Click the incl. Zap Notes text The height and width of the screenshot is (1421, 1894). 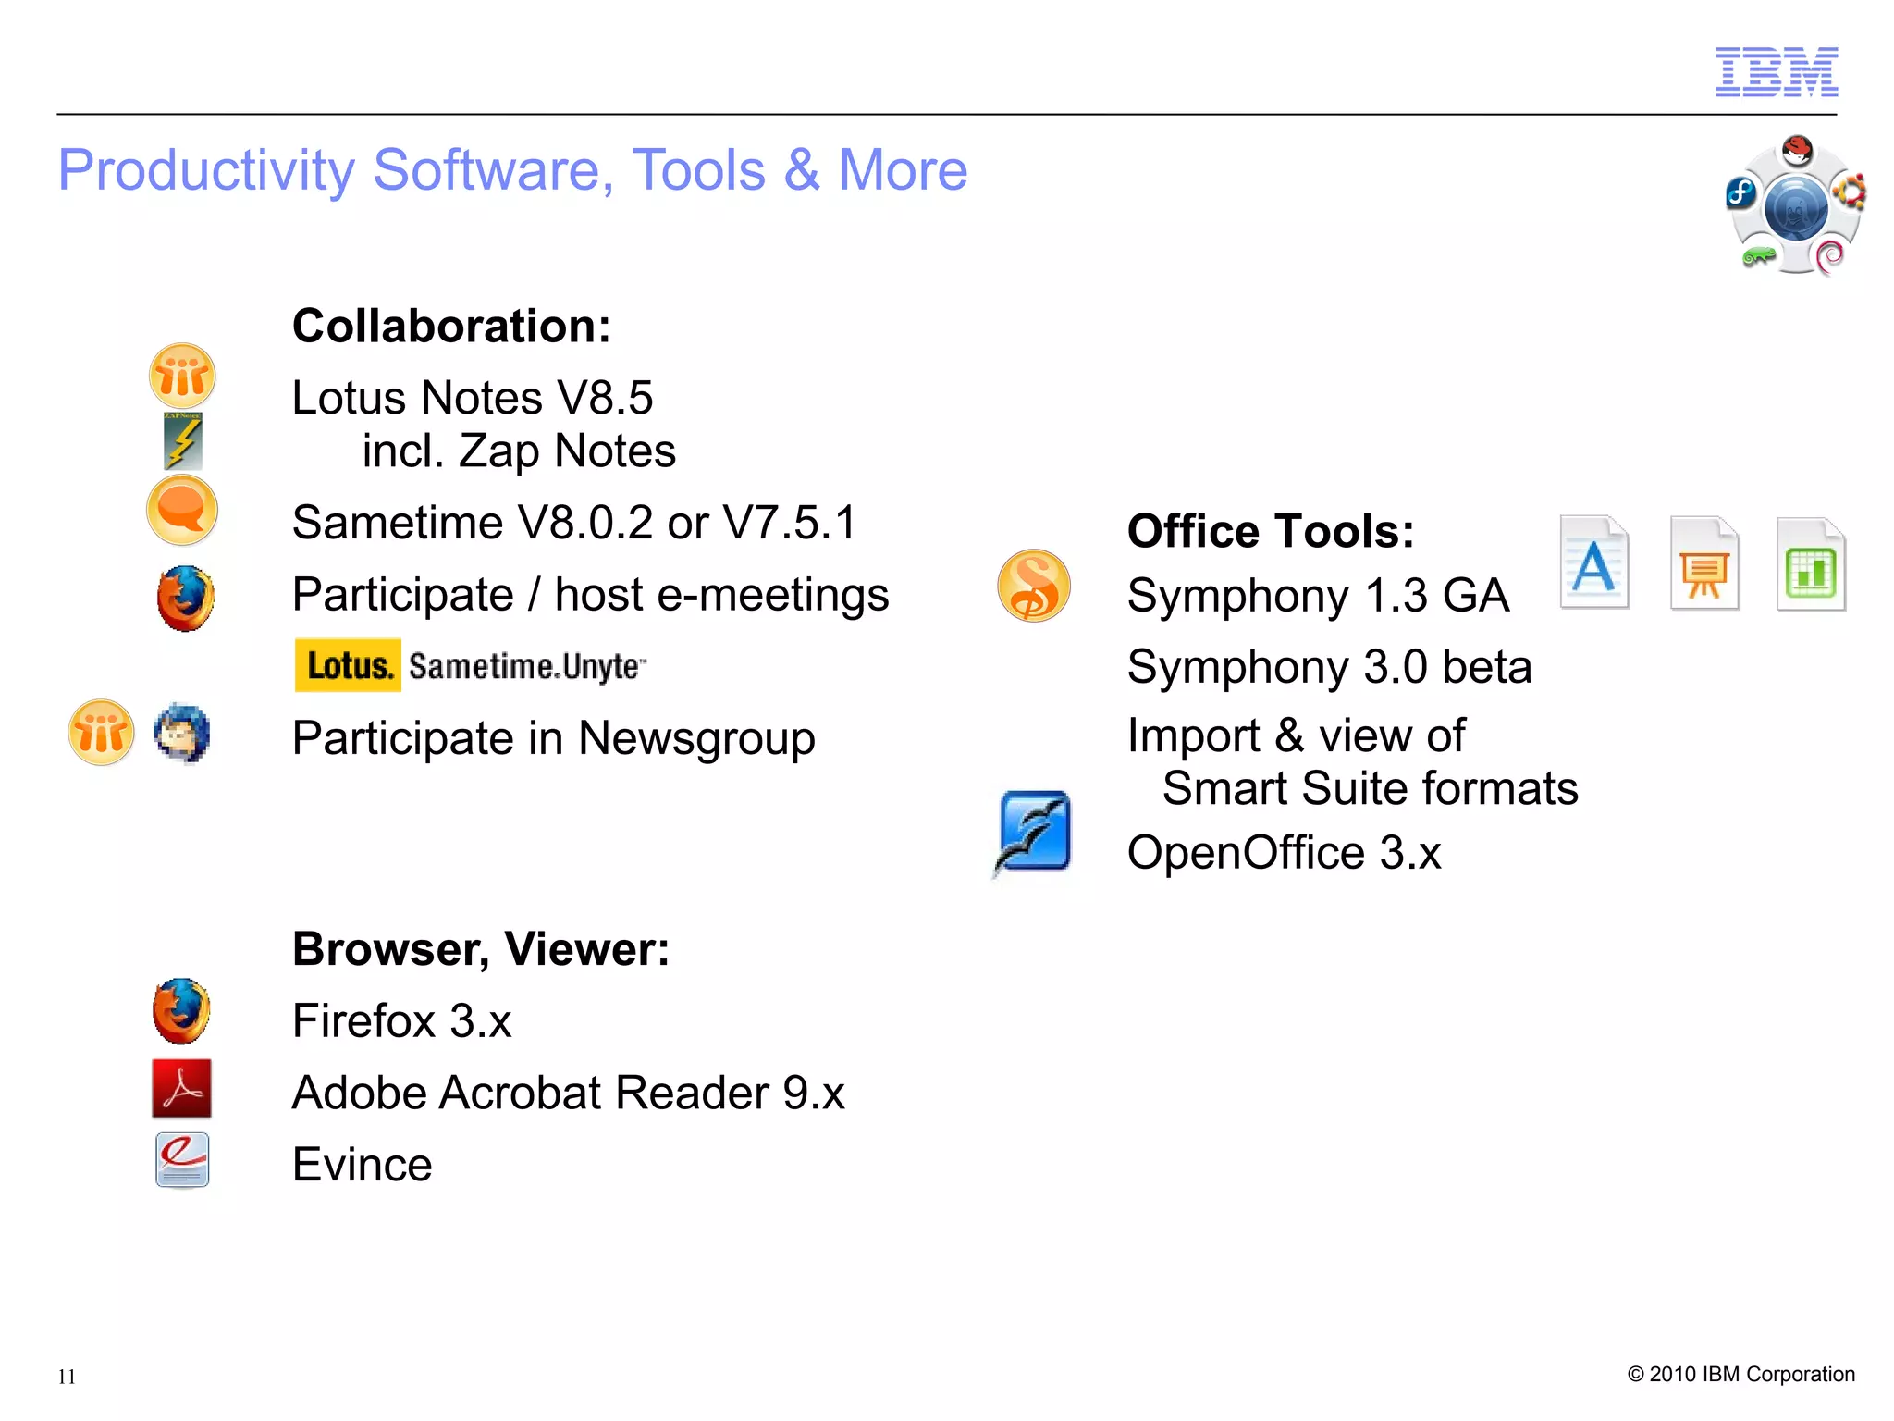(519, 451)
